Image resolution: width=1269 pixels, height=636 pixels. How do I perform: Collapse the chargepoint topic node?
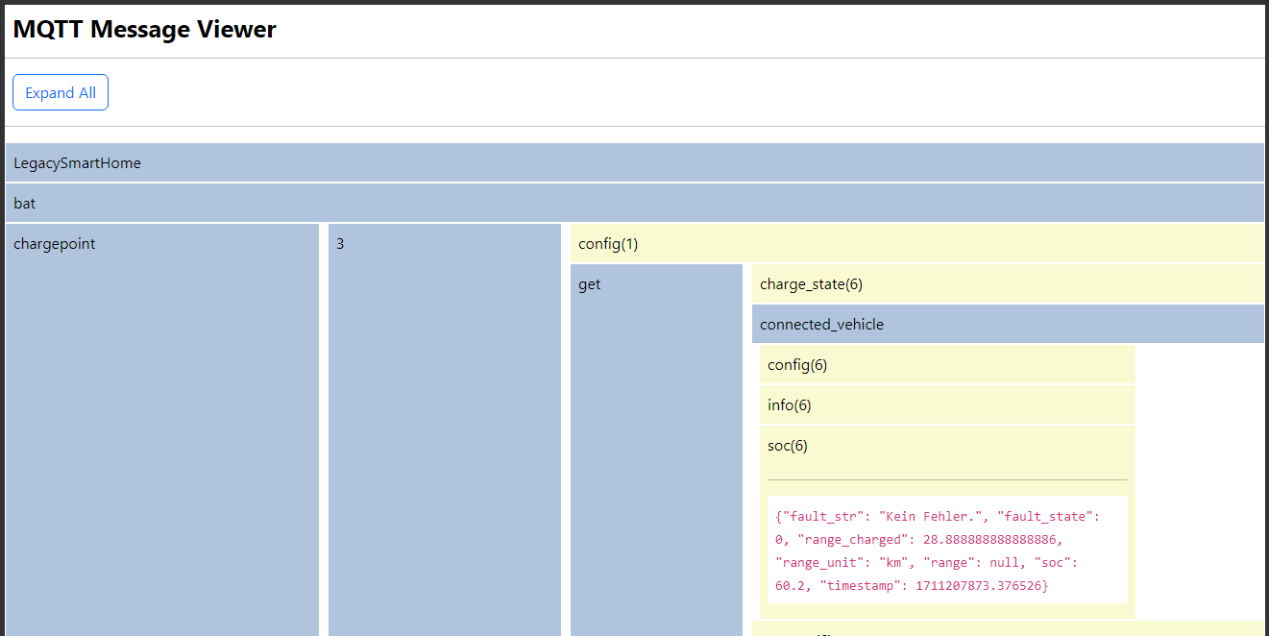click(54, 244)
